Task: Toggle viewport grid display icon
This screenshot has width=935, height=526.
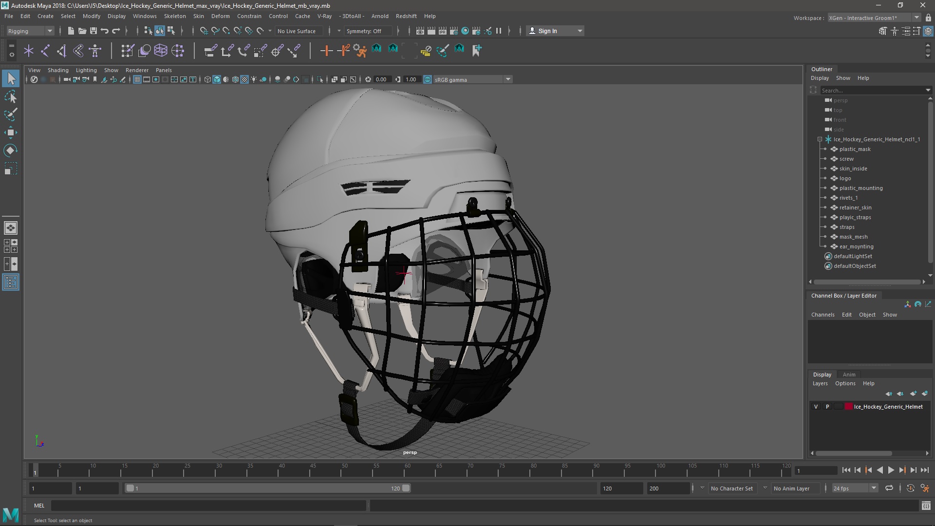Action: (x=137, y=79)
